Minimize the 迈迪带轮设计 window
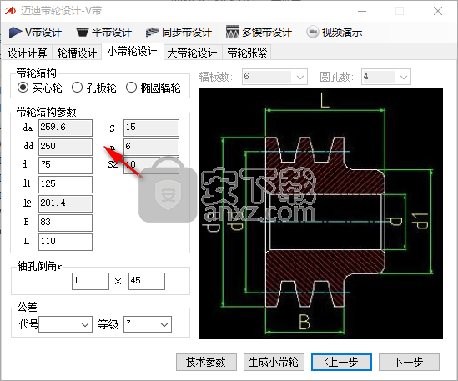Image resolution: width=458 pixels, height=381 pixels. pos(362,11)
